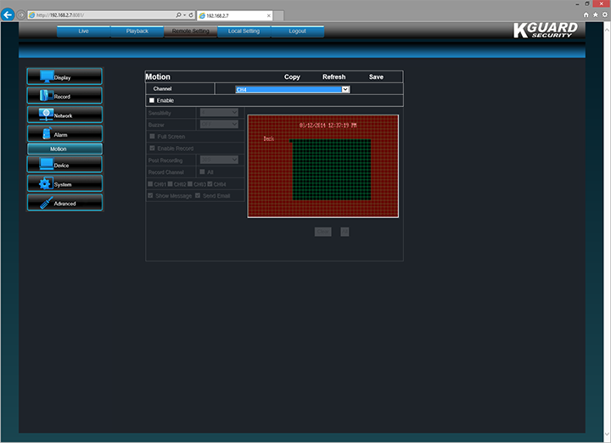Screen dimensions: 611x443
Task: Click the System gear icon
Action: click(46, 183)
